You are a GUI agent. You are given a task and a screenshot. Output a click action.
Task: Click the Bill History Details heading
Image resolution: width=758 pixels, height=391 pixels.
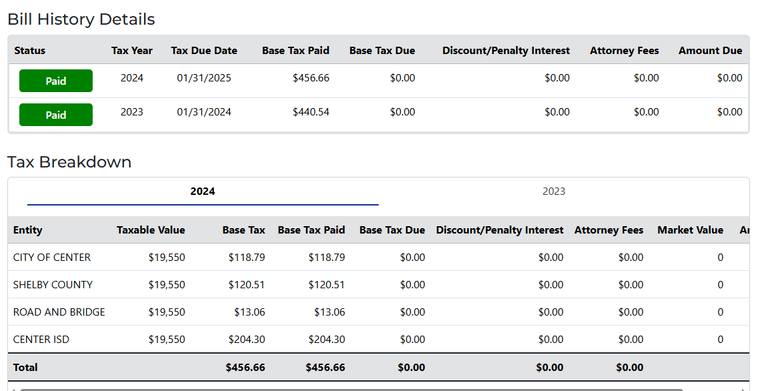(x=81, y=19)
